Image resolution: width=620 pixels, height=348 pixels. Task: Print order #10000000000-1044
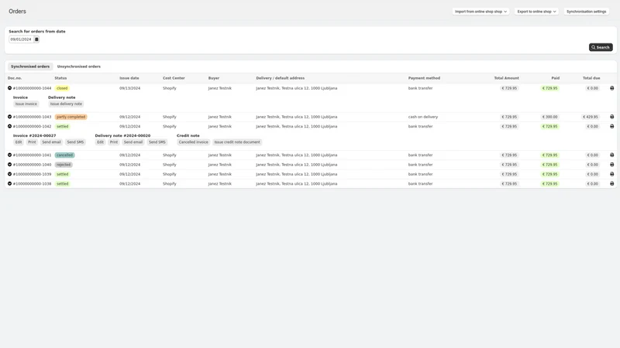click(611, 88)
